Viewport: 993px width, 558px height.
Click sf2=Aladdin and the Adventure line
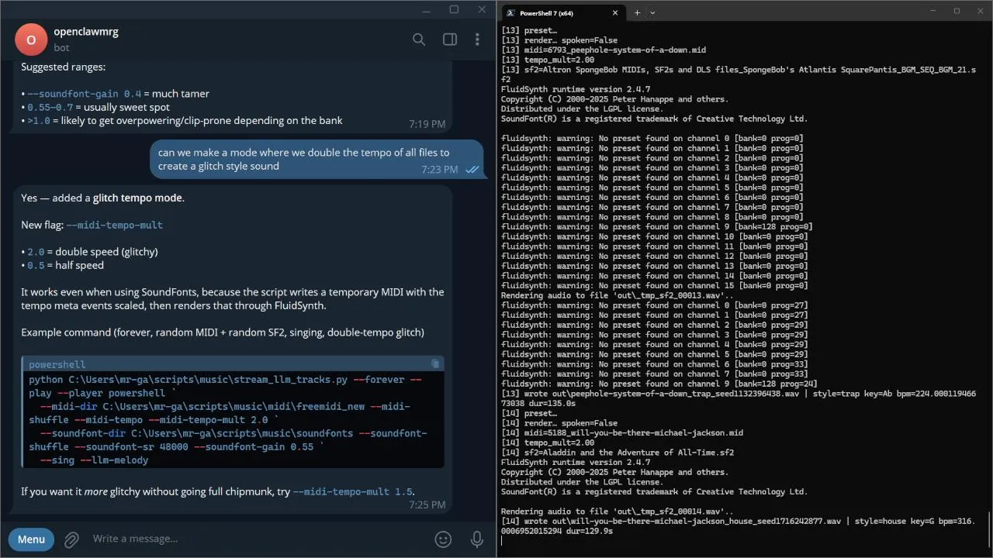[x=618, y=453]
